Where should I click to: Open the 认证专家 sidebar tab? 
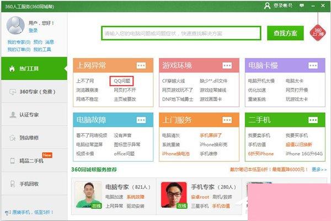click(34, 115)
